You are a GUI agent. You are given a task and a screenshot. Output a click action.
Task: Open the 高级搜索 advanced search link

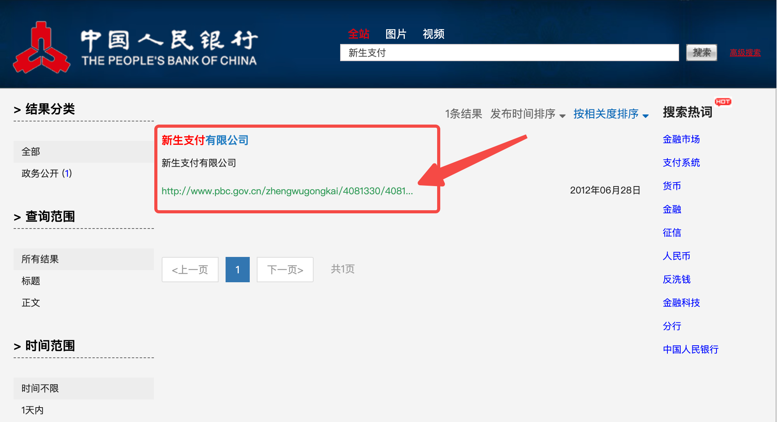(745, 53)
